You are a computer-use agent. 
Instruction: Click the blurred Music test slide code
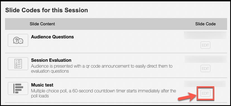tap(205, 84)
